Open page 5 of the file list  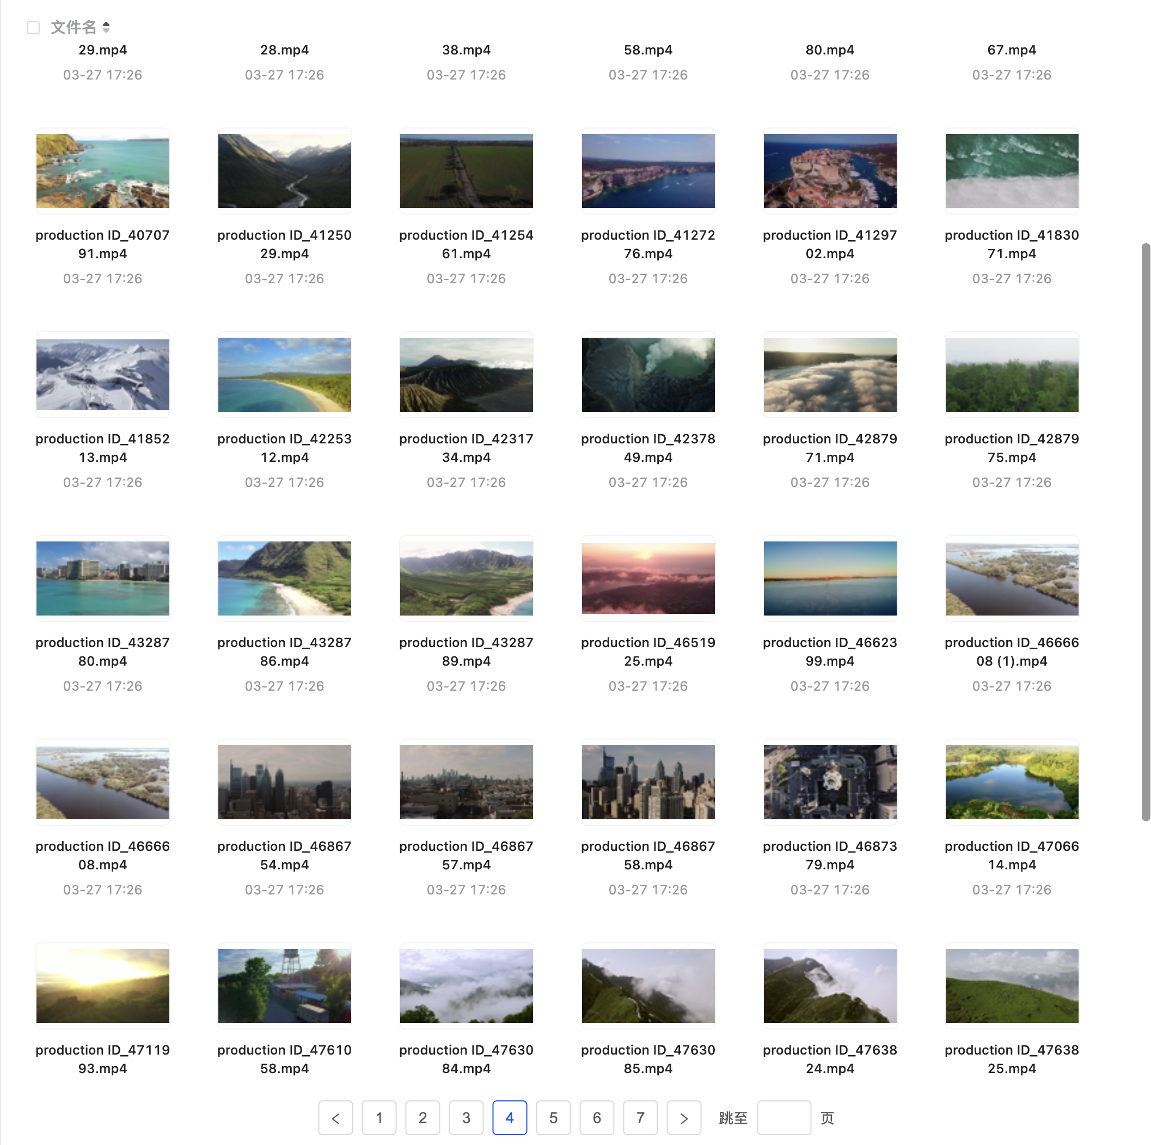(553, 1118)
